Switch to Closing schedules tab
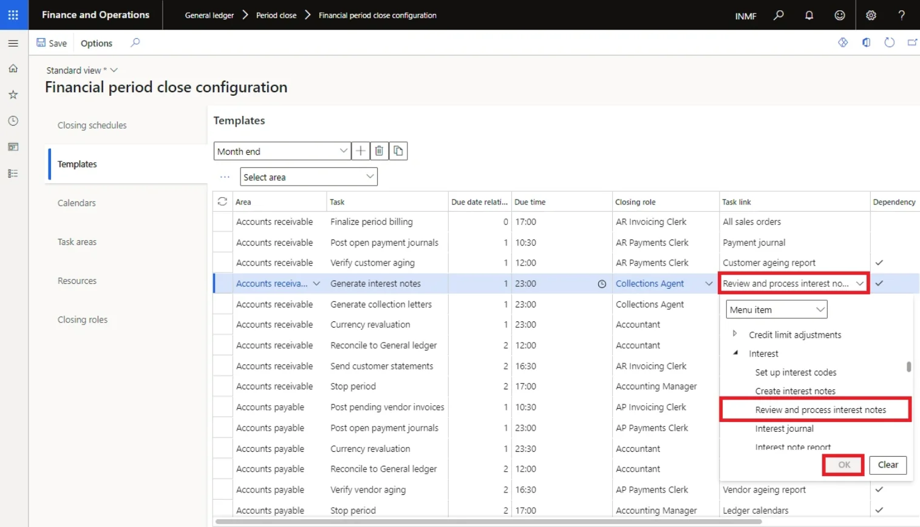Screen dimensions: 920x527 coord(92,125)
